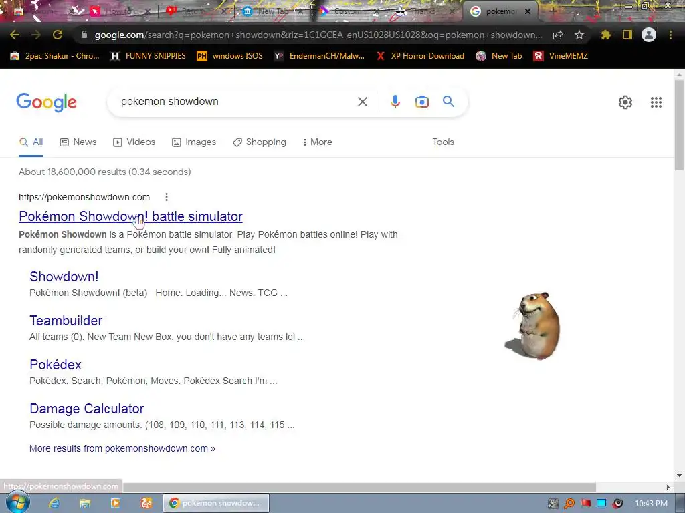This screenshot has height=513, width=685.
Task: Click the dancing hamster image
Action: (533, 326)
